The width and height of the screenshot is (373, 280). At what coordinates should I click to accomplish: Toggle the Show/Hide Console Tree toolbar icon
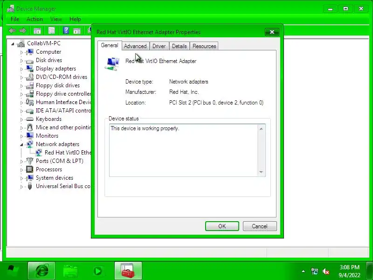tap(37, 30)
